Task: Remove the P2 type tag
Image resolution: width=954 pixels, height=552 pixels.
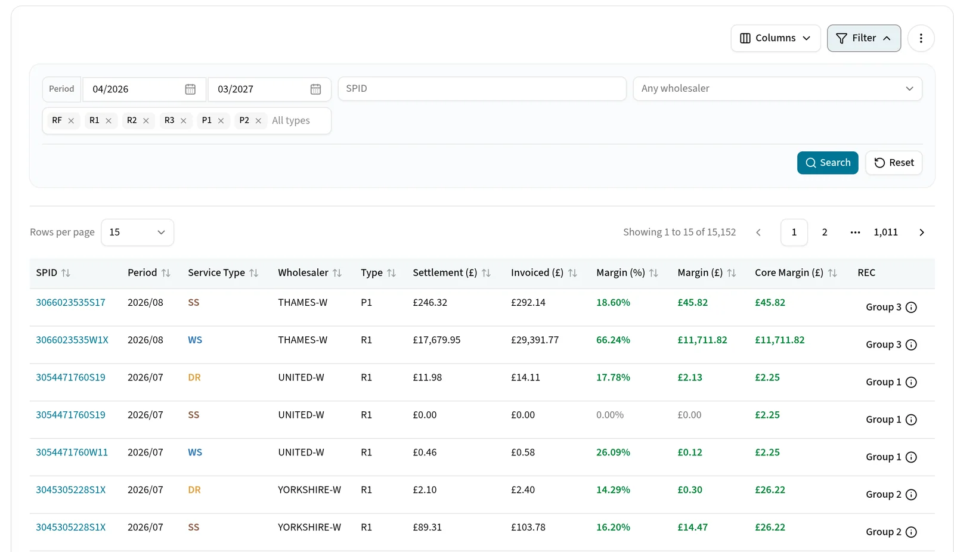Action: click(x=258, y=121)
